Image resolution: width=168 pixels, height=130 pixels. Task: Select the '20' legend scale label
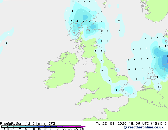tap(45, 129)
